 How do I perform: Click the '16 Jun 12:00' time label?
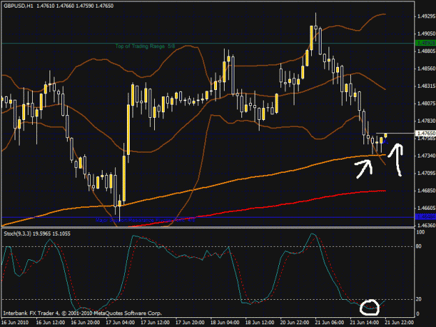[x=51, y=323]
